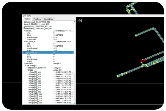This screenshot has height=111, width=166.
Task: Collapse the left_lane_lk node
Action: coord(24,41)
